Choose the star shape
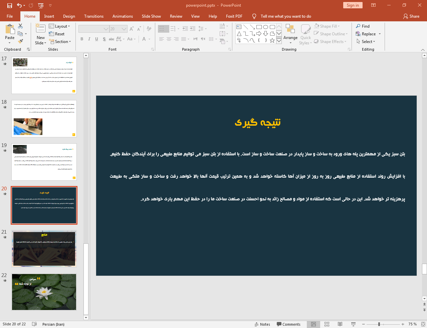 click(x=272, y=40)
